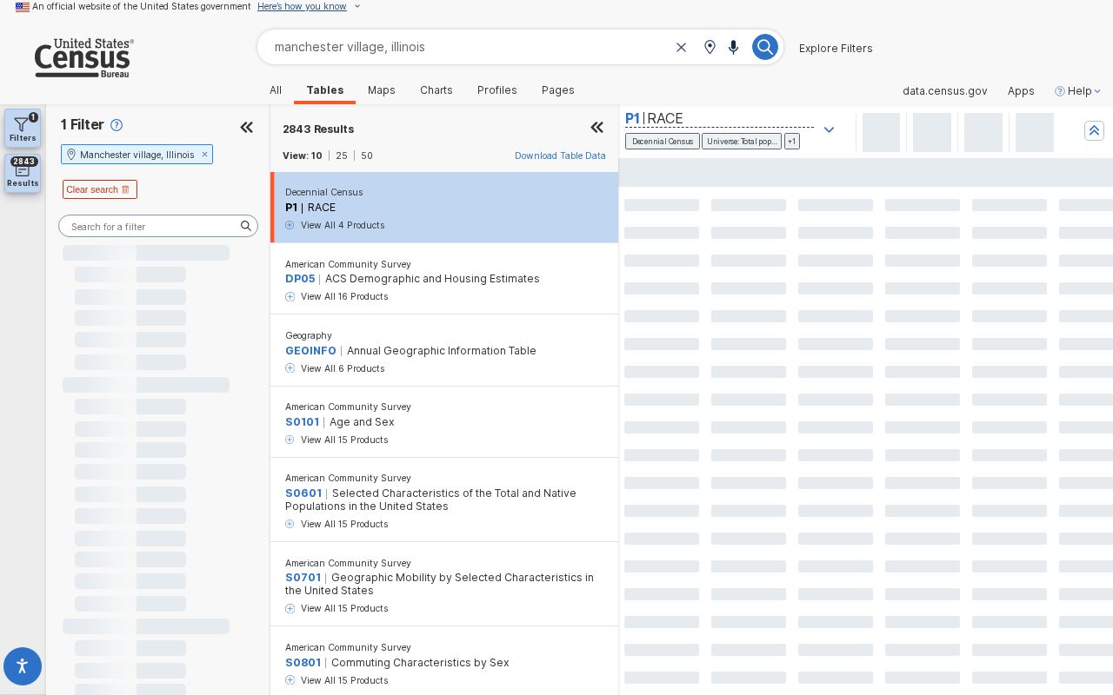This screenshot has width=1113, height=695.
Task: Switch to the Profiles tab
Action: [497, 90]
